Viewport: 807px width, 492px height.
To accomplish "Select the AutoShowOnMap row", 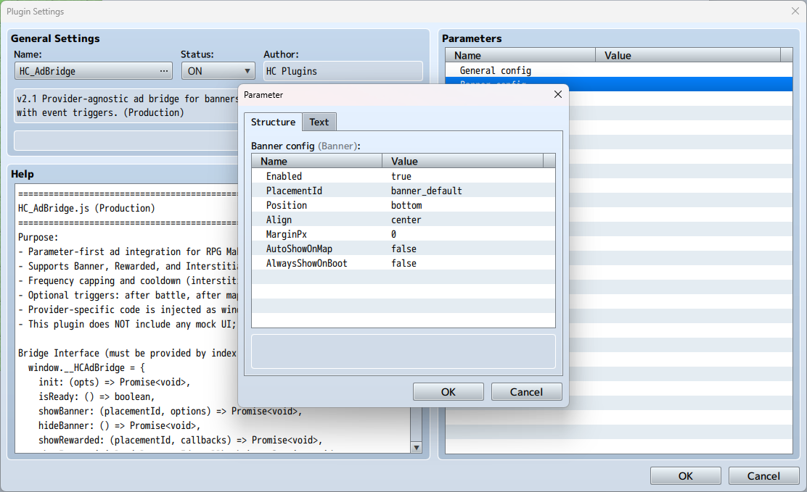I will click(403, 249).
